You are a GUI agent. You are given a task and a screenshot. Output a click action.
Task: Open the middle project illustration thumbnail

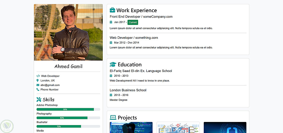pos(178,127)
